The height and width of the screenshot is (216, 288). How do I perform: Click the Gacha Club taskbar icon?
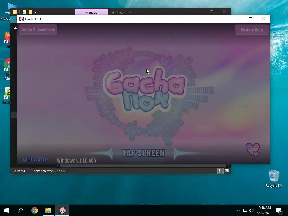click(62, 210)
